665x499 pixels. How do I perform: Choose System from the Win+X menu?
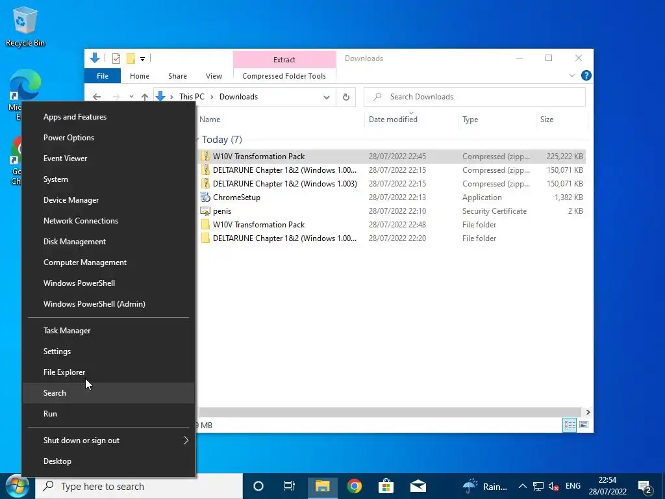coord(108,179)
